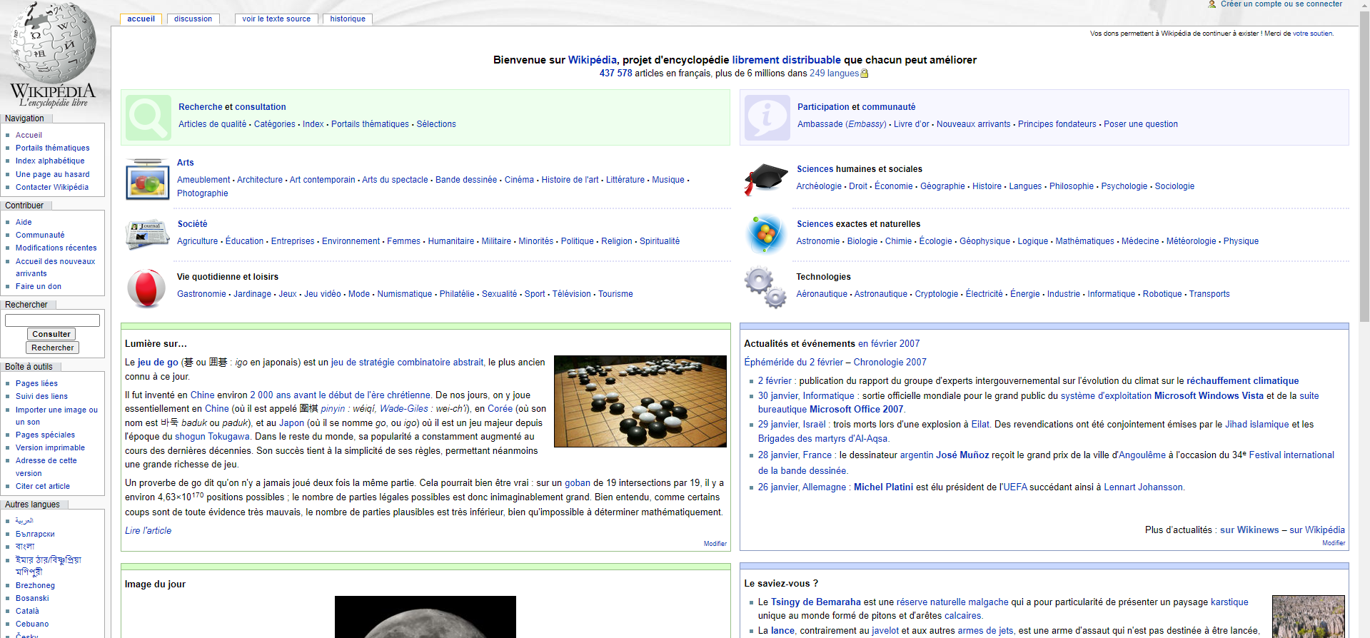Open Une page au hasard
The image size is (1370, 638).
(53, 174)
